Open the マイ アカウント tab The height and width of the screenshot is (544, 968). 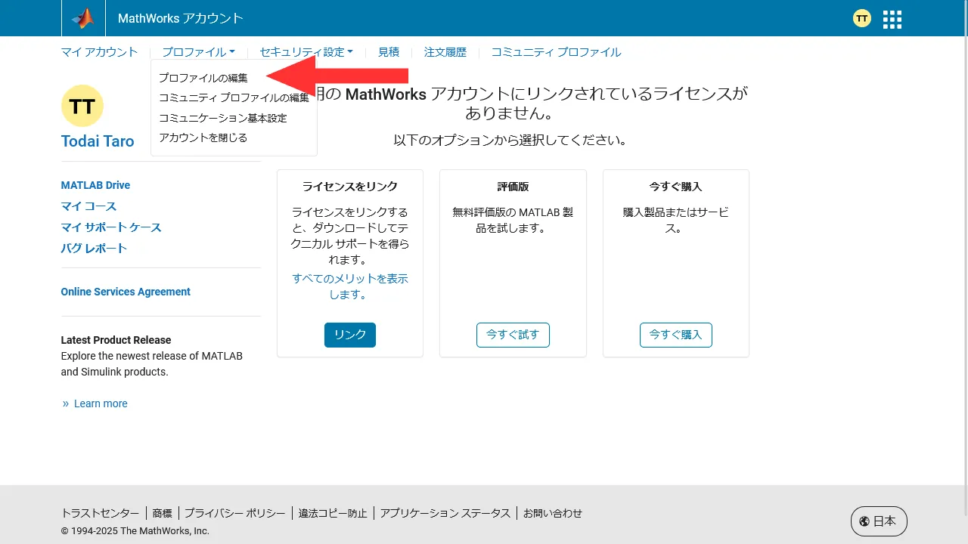pyautogui.click(x=100, y=52)
